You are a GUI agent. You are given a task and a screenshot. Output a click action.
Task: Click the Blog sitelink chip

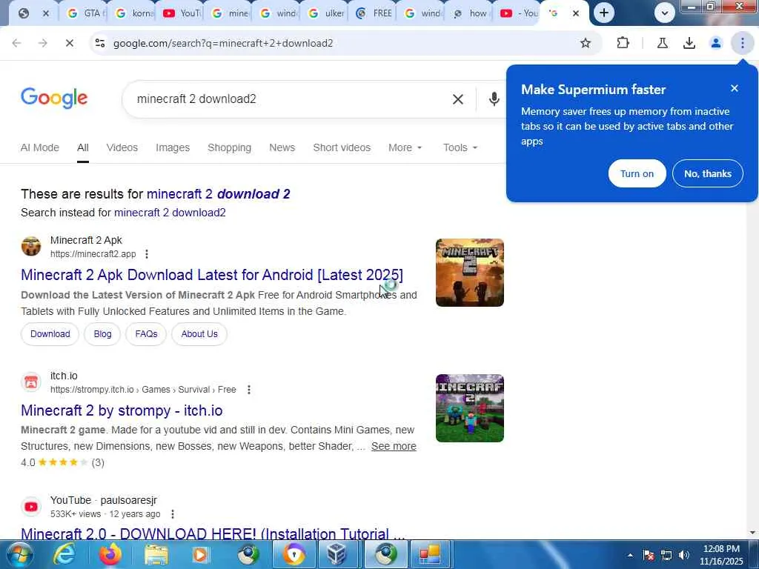(x=102, y=334)
